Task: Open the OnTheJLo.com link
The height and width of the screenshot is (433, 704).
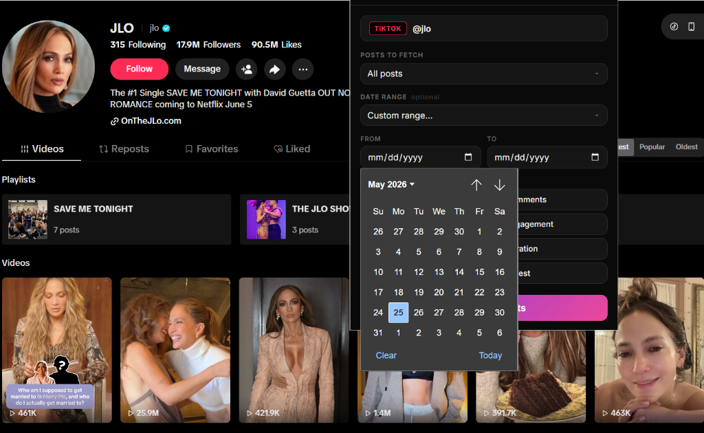Action: tap(151, 121)
